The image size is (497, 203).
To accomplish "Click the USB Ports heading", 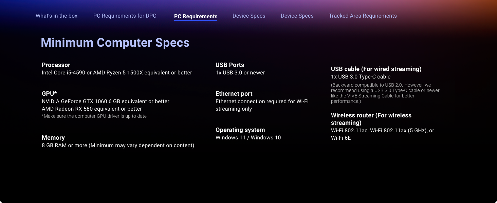I will pyautogui.click(x=230, y=65).
